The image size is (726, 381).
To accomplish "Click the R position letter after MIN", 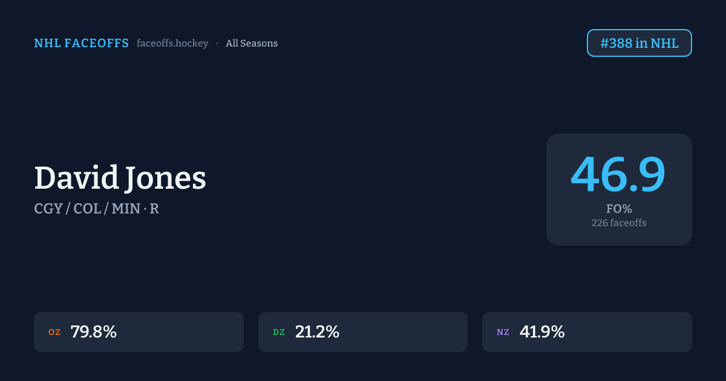I will pyautogui.click(x=154, y=209).
